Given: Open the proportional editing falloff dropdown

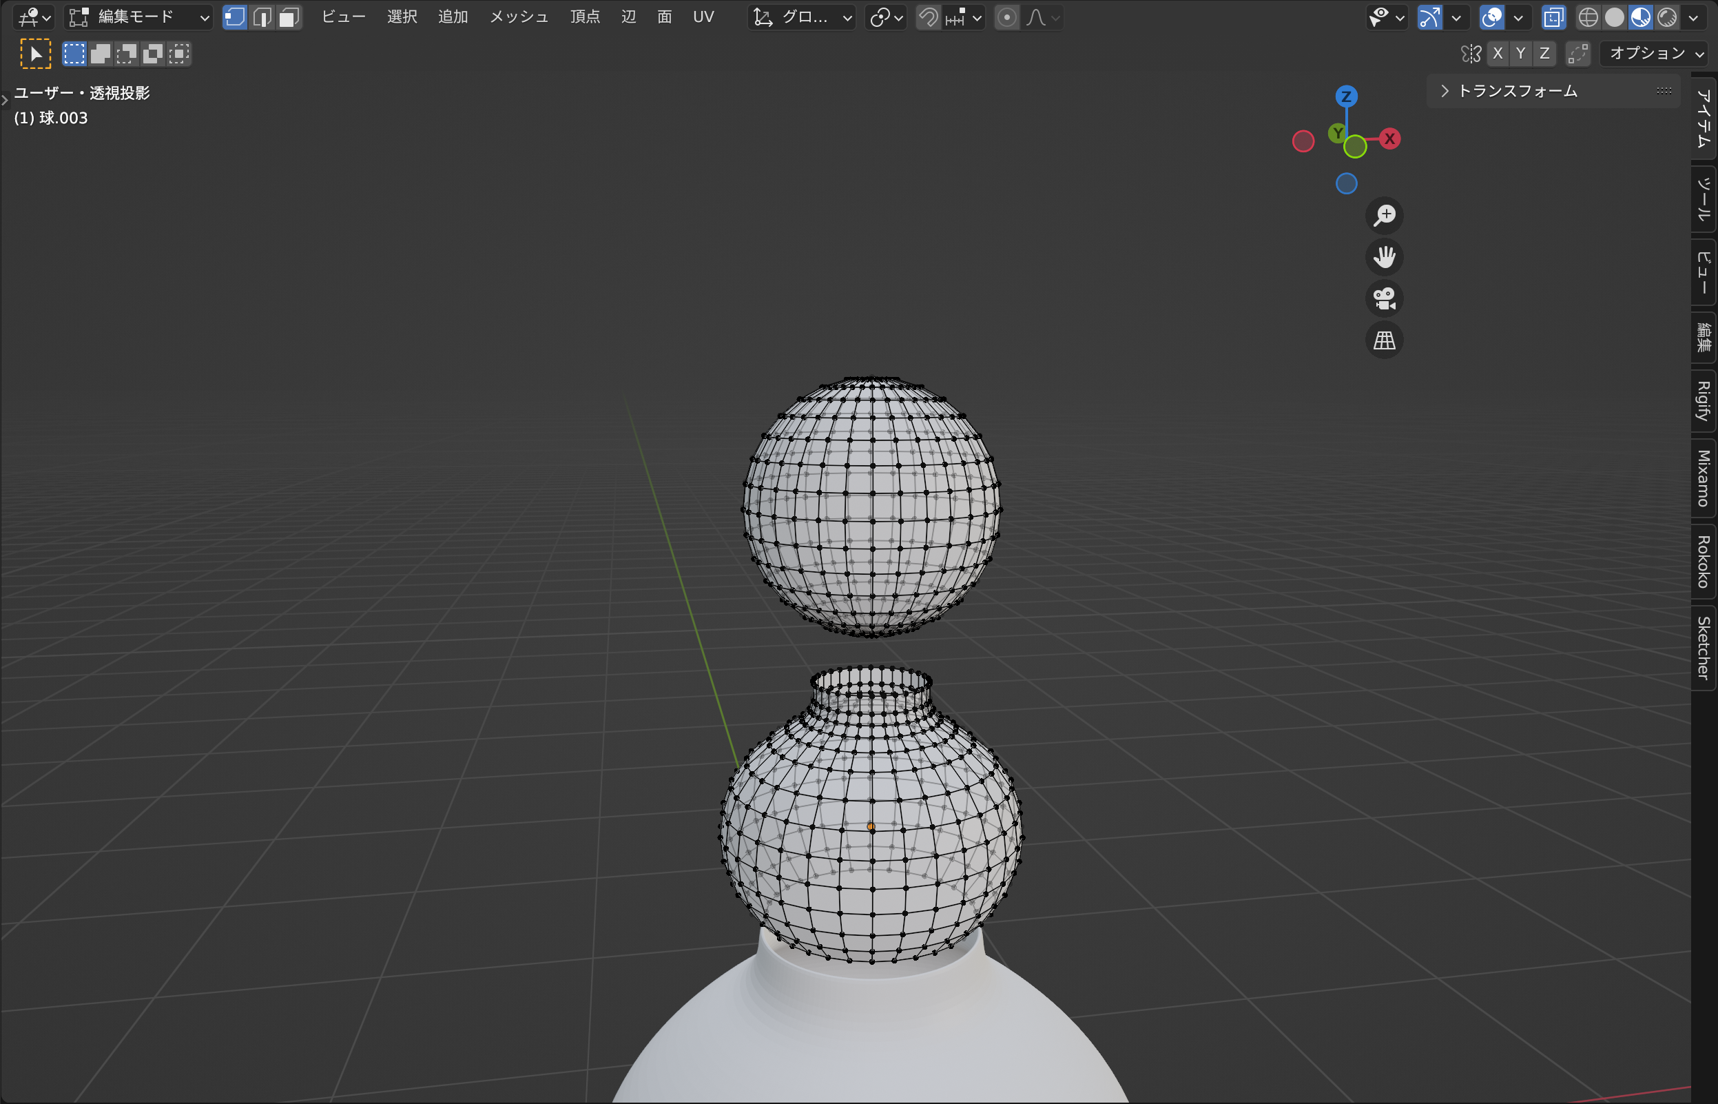Looking at the screenshot, I should pyautogui.click(x=1042, y=17).
